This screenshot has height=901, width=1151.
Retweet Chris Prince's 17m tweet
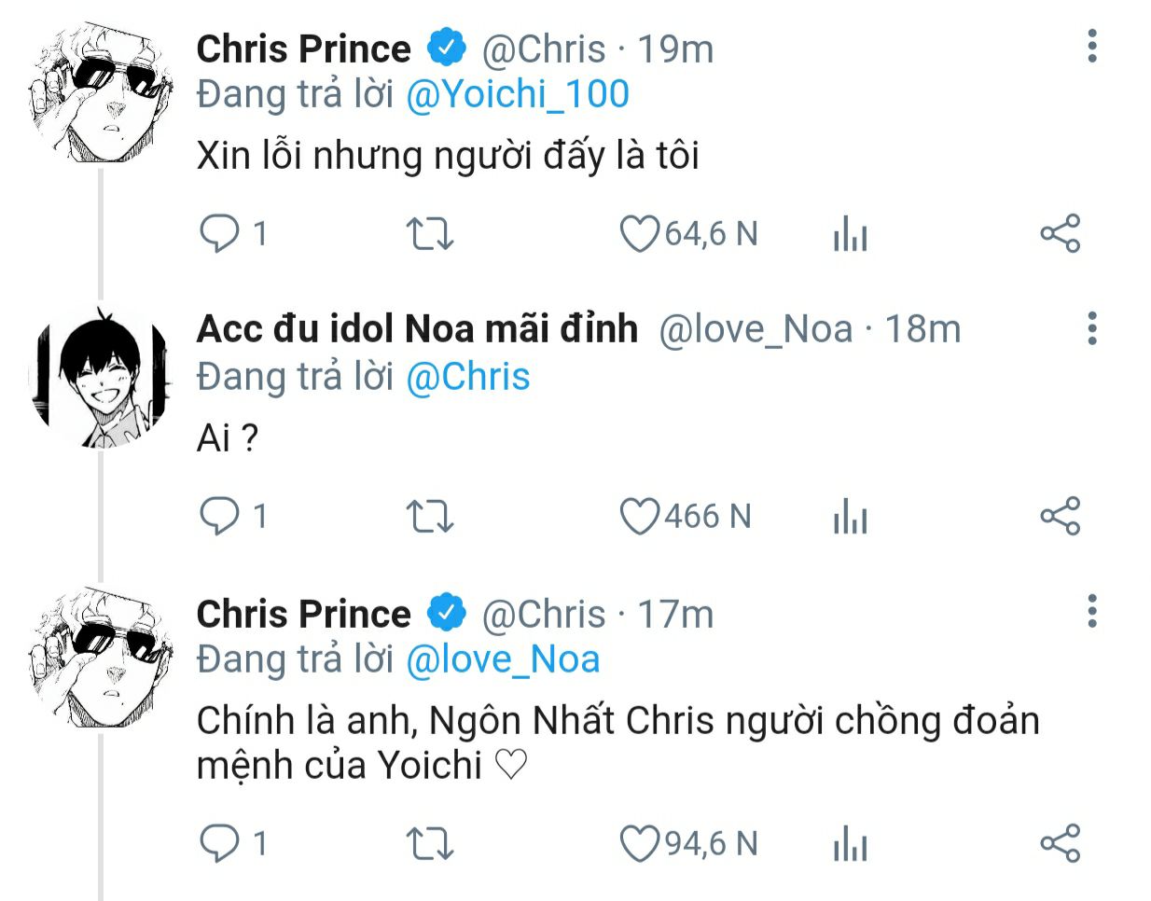[x=430, y=844]
